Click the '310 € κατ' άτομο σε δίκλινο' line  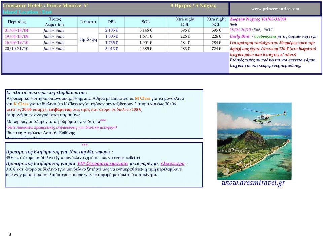(94, 169)
